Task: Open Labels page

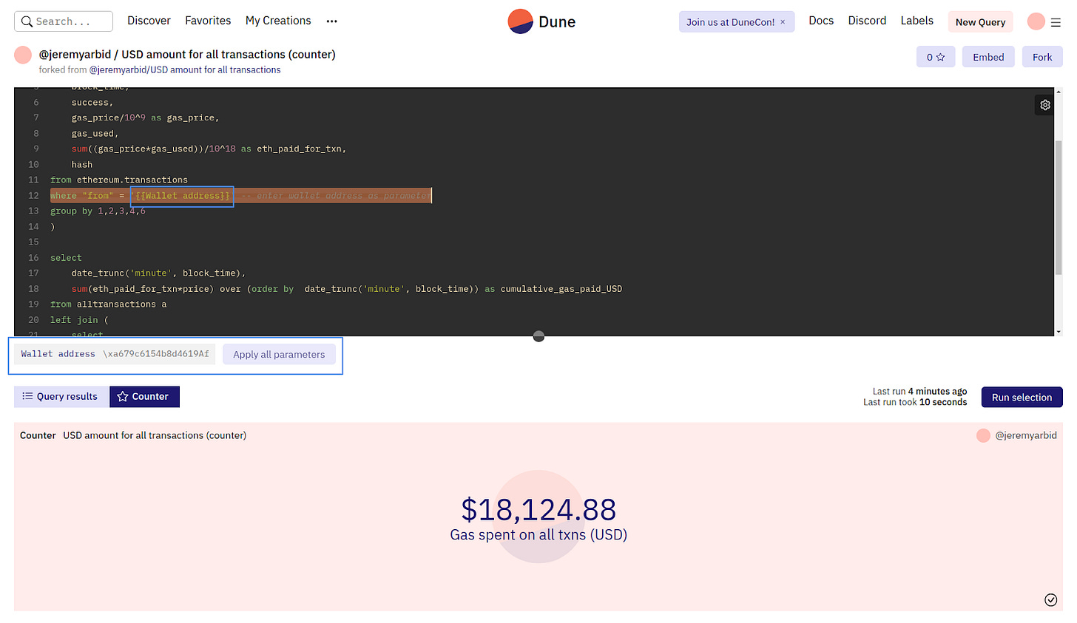Action: coord(916,21)
